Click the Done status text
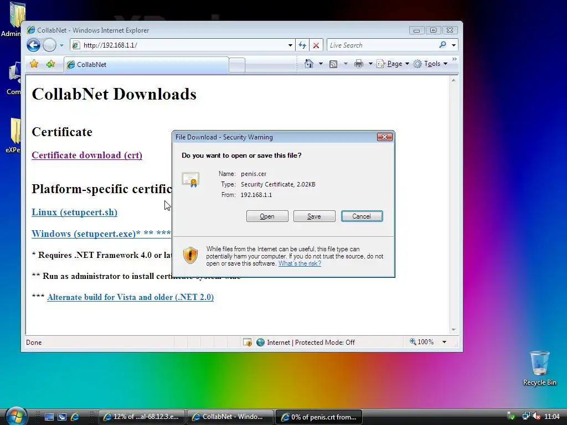The height and width of the screenshot is (425, 567). click(x=34, y=342)
